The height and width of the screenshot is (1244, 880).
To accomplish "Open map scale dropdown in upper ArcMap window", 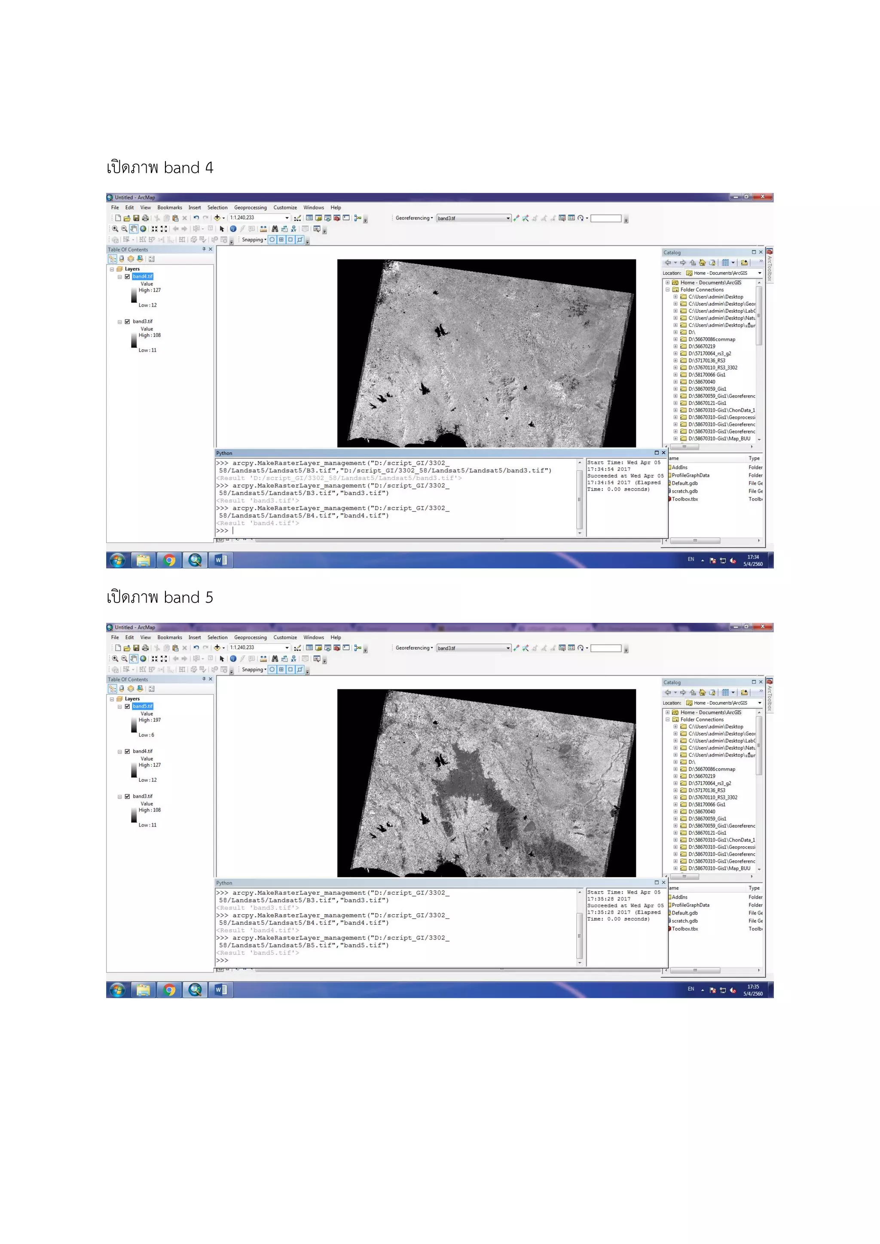I will click(x=287, y=218).
